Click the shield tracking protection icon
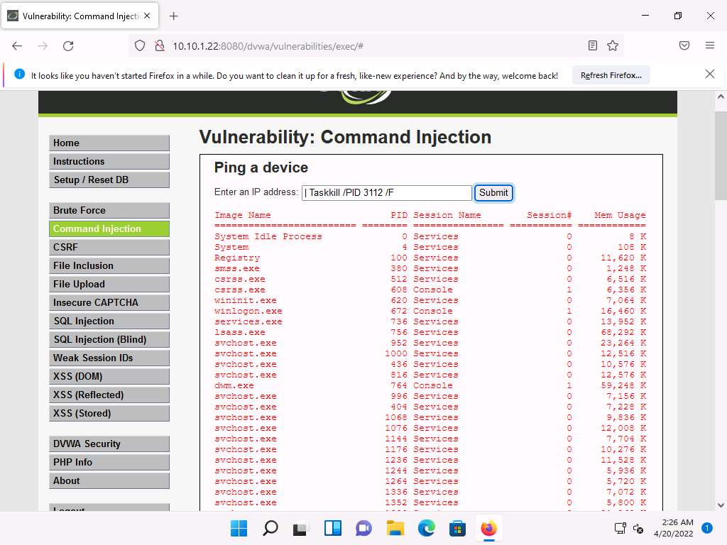727x545 pixels. tap(140, 45)
